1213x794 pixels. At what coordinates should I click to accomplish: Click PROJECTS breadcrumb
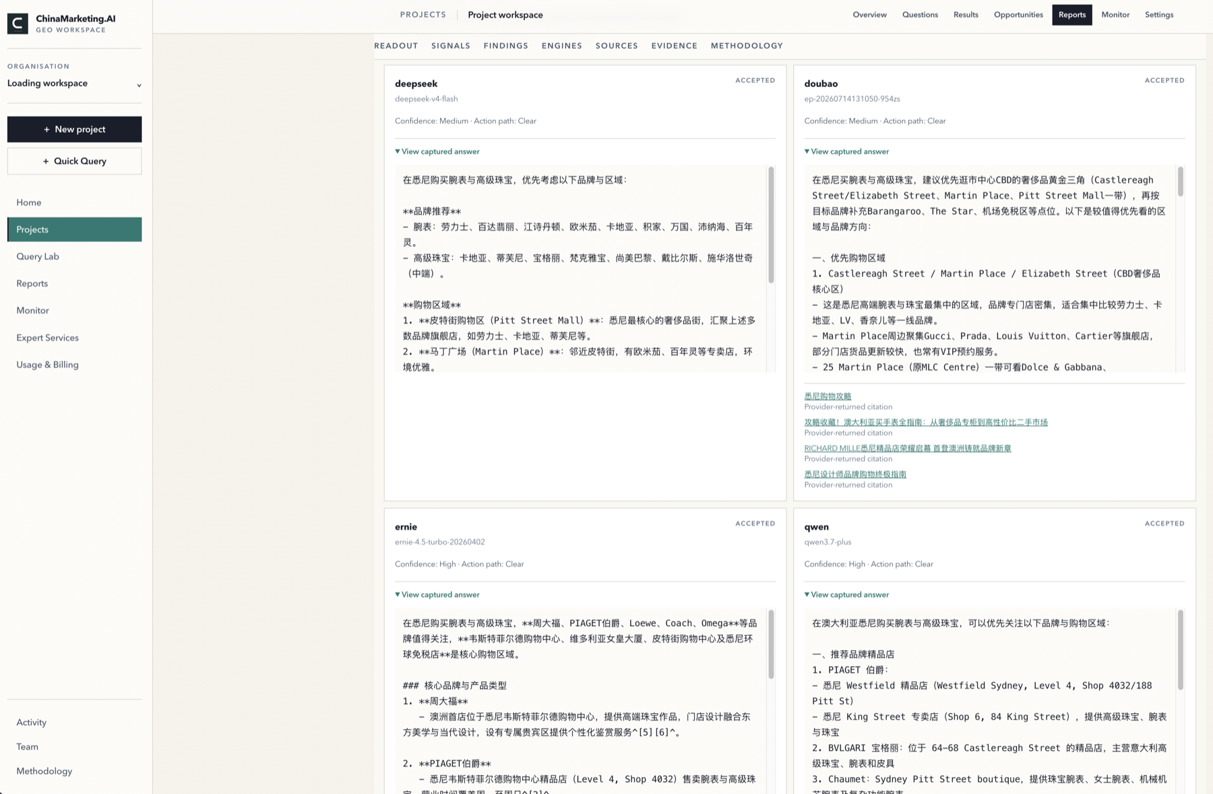pos(423,15)
